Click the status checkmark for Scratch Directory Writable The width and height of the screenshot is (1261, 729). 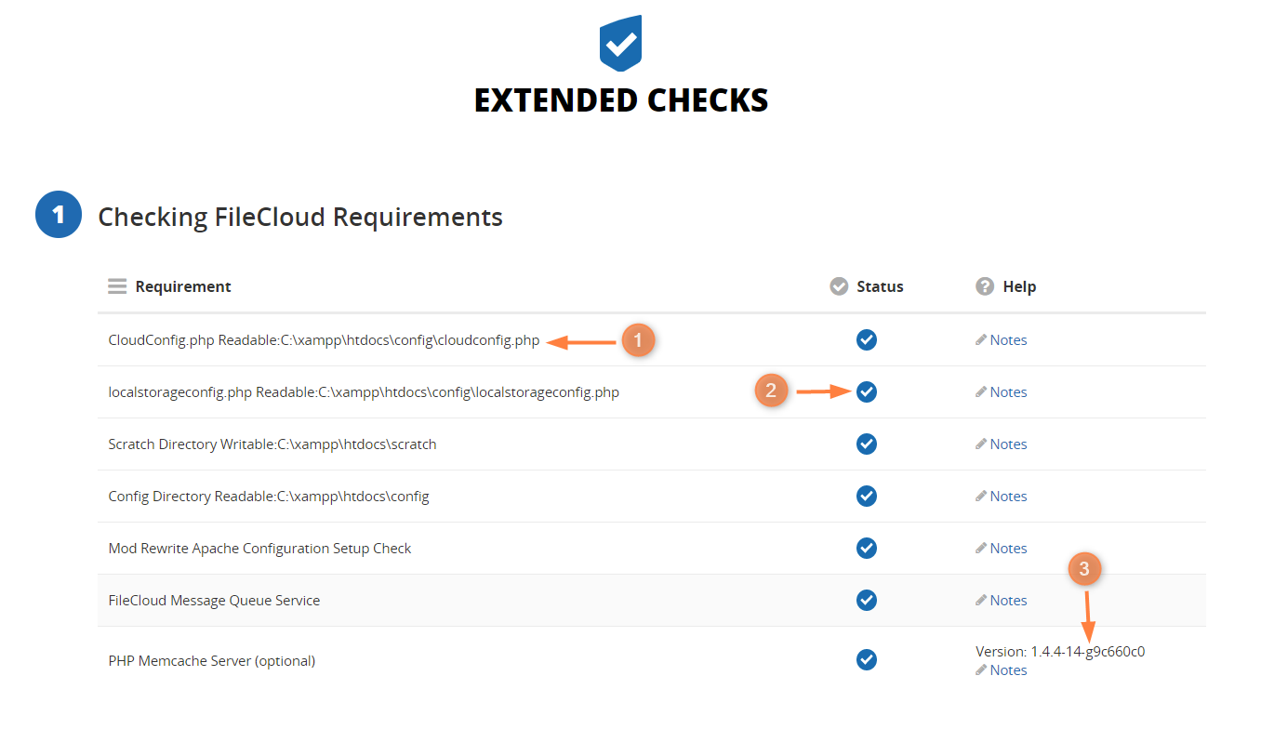coord(866,444)
